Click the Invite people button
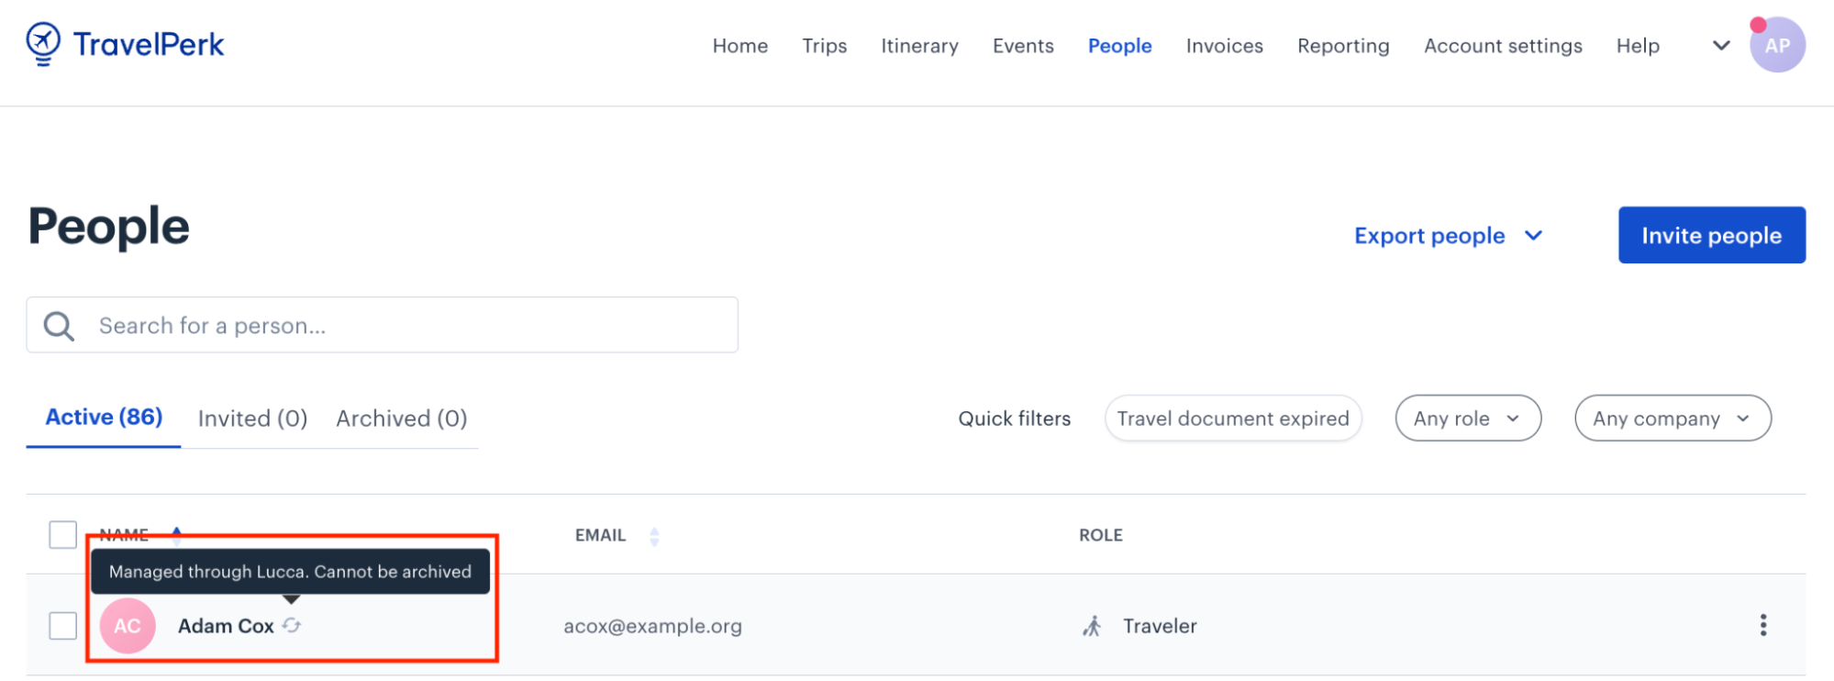The width and height of the screenshot is (1834, 681). pos(1712,235)
